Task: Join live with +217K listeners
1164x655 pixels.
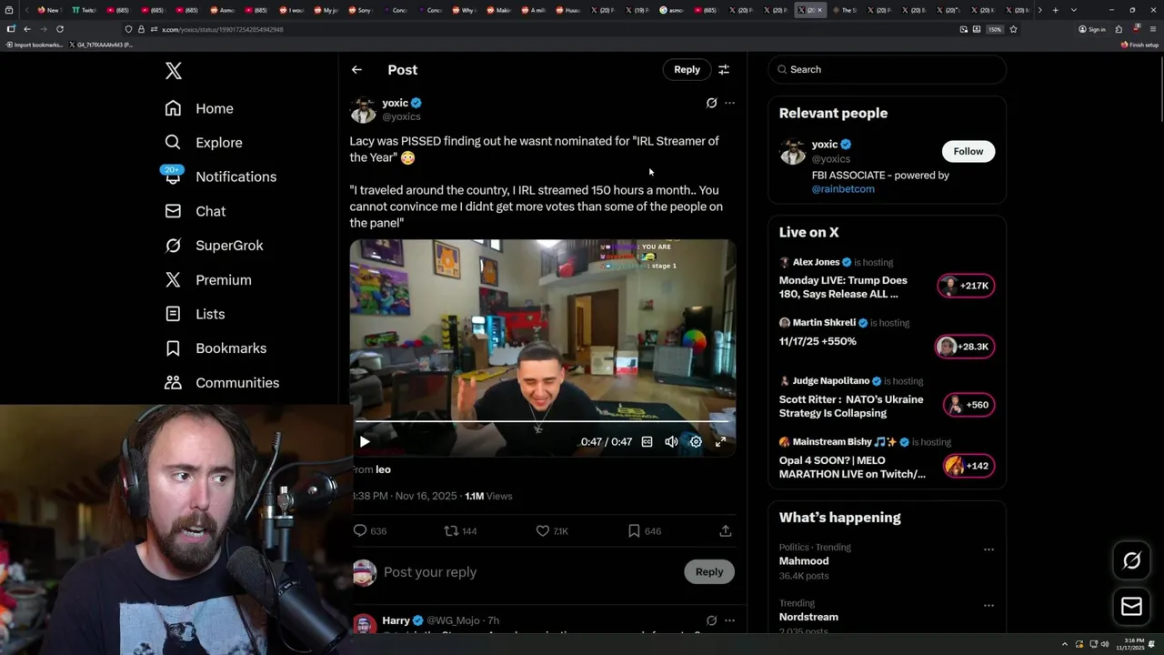Action: (966, 286)
